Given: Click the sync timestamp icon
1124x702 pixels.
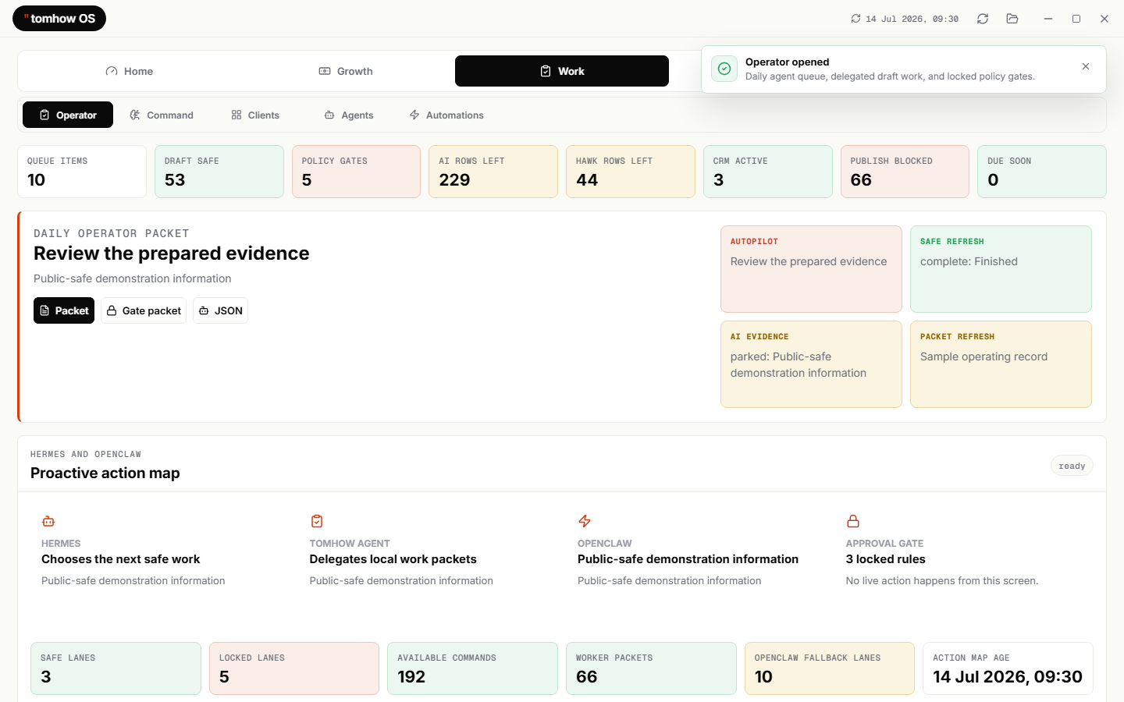Looking at the screenshot, I should 855,19.
